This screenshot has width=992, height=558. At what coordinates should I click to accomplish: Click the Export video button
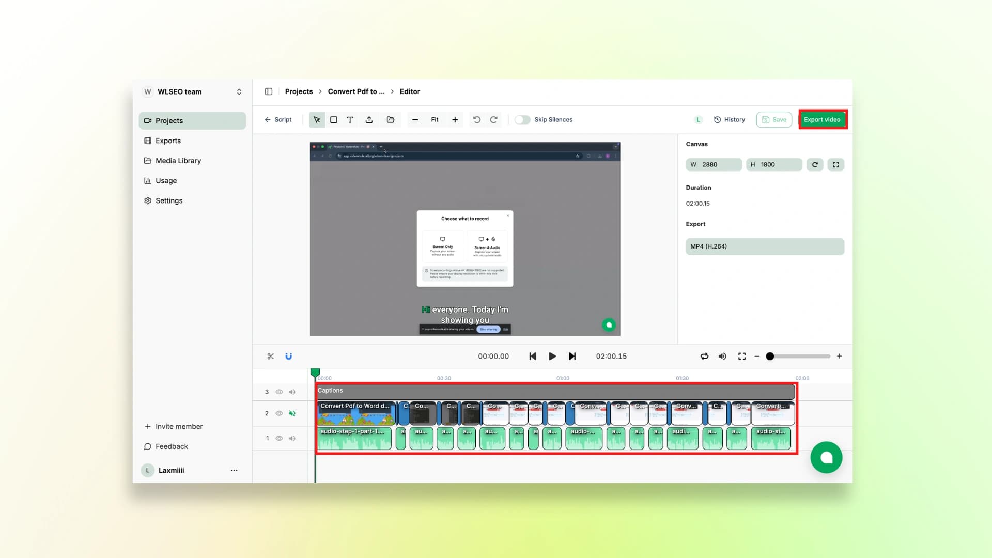(x=822, y=119)
